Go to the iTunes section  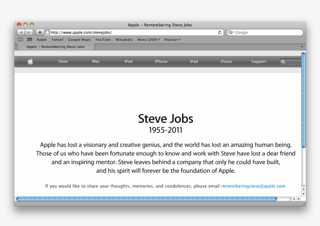226,61
